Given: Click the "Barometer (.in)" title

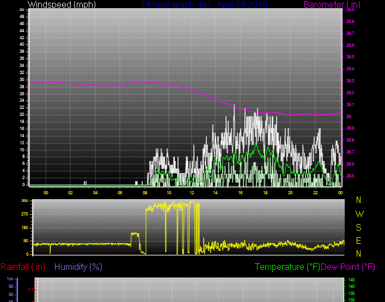Looking at the screenshot, I should pos(332,4).
